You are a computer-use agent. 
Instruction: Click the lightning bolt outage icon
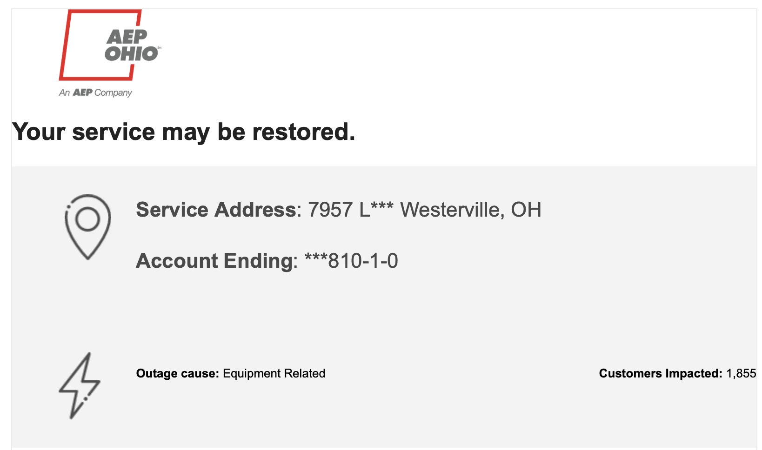[80, 385]
